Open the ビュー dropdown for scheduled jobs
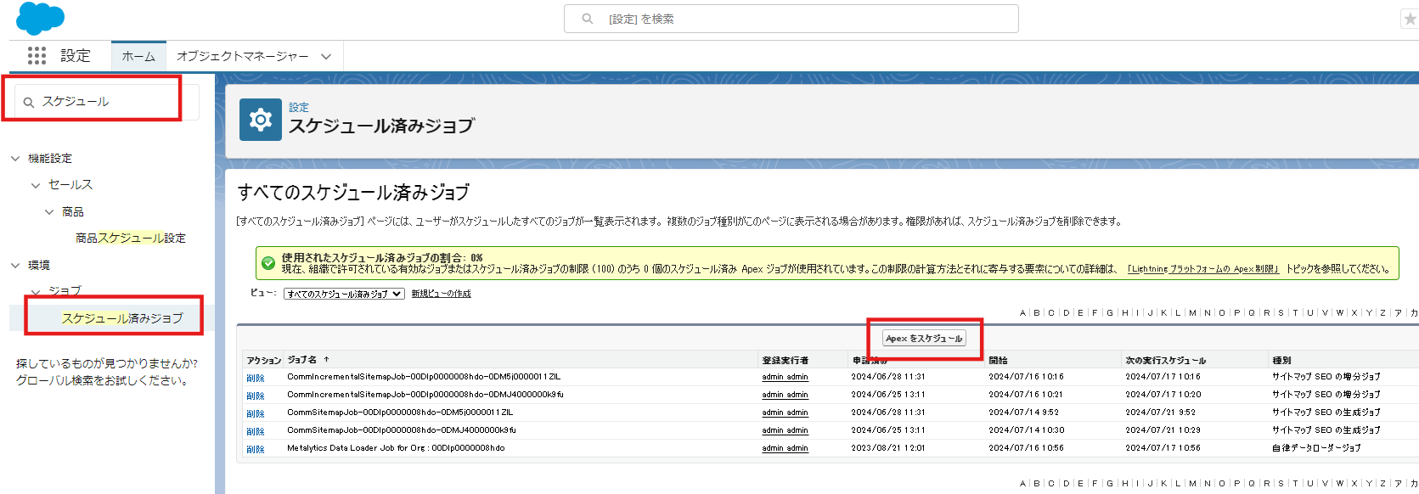Viewport: 1419px width, 494px height. click(344, 294)
